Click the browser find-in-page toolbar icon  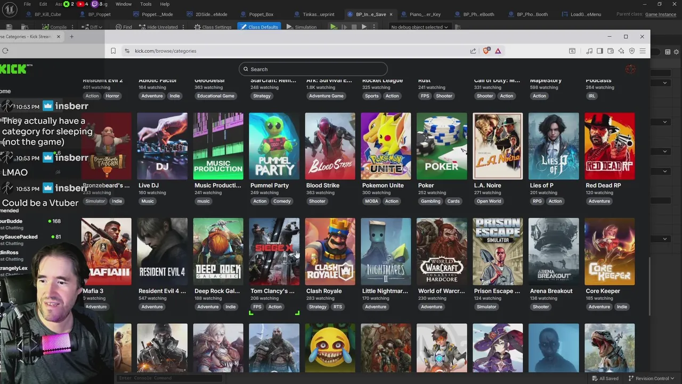click(x=572, y=51)
